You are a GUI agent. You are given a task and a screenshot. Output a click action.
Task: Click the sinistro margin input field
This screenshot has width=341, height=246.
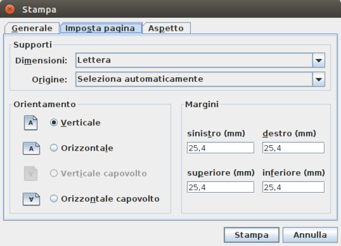coord(220,148)
